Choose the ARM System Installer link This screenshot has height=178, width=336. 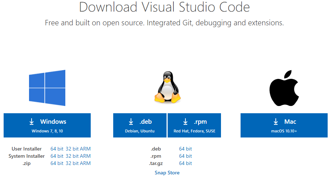pyautogui.click(x=85, y=156)
